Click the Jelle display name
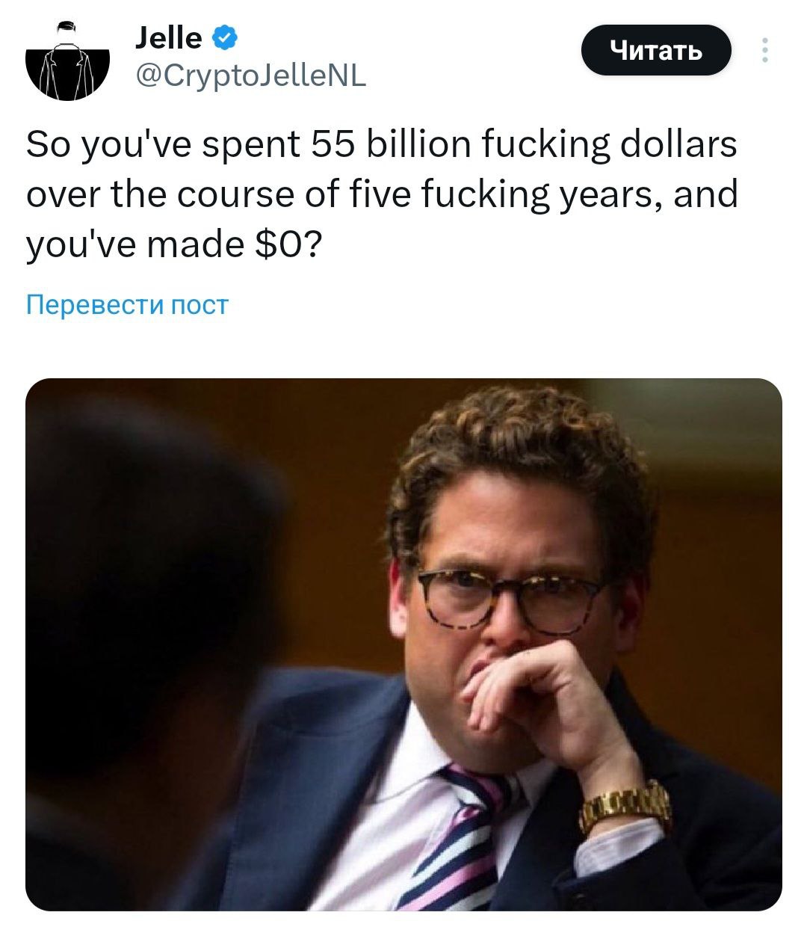The width and height of the screenshot is (807, 933). [x=169, y=37]
